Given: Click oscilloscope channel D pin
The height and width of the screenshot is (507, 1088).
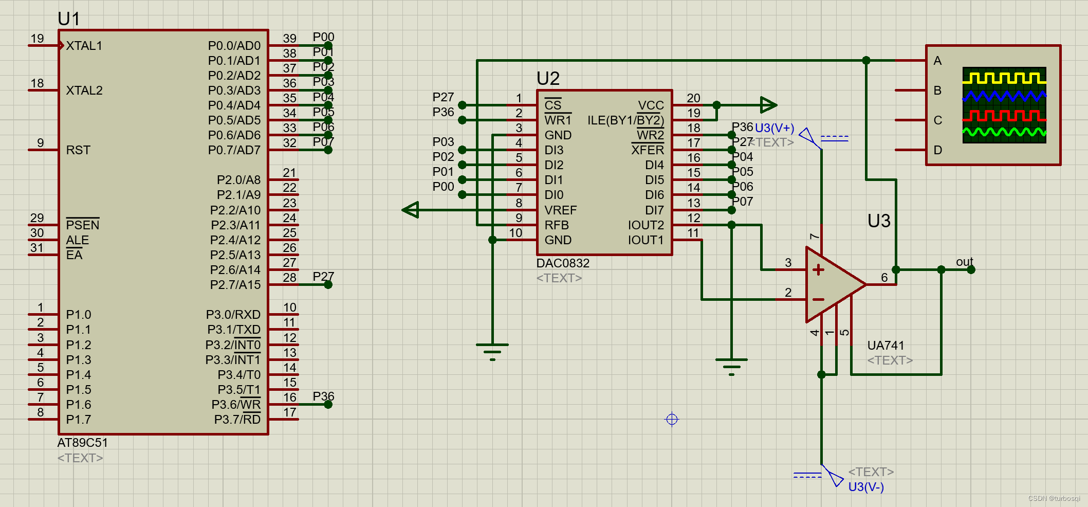Looking at the screenshot, I should (x=910, y=150).
